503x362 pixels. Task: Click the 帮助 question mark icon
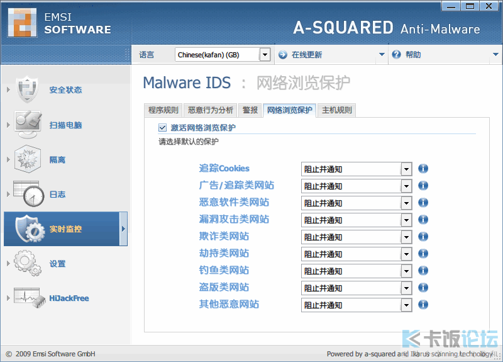(x=397, y=55)
